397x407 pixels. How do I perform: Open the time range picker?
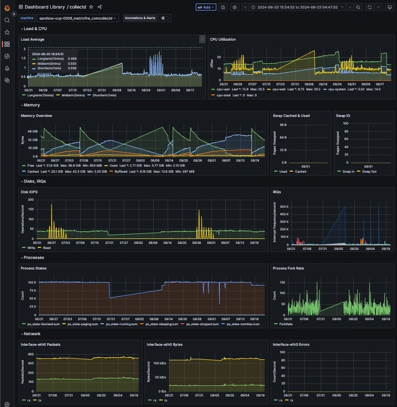click(x=297, y=7)
